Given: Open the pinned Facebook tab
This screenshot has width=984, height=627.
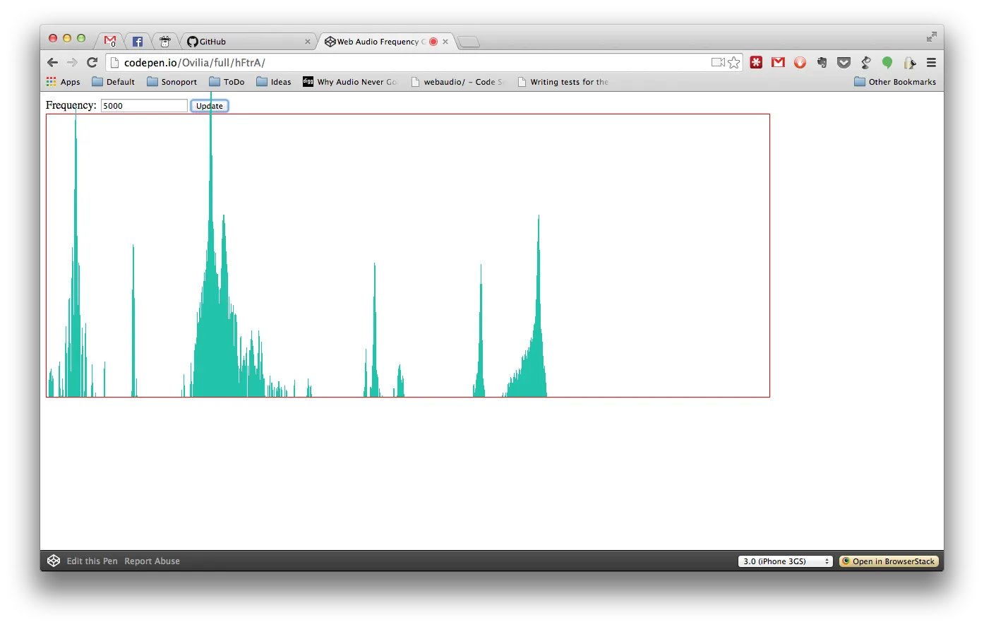Looking at the screenshot, I should point(138,41).
